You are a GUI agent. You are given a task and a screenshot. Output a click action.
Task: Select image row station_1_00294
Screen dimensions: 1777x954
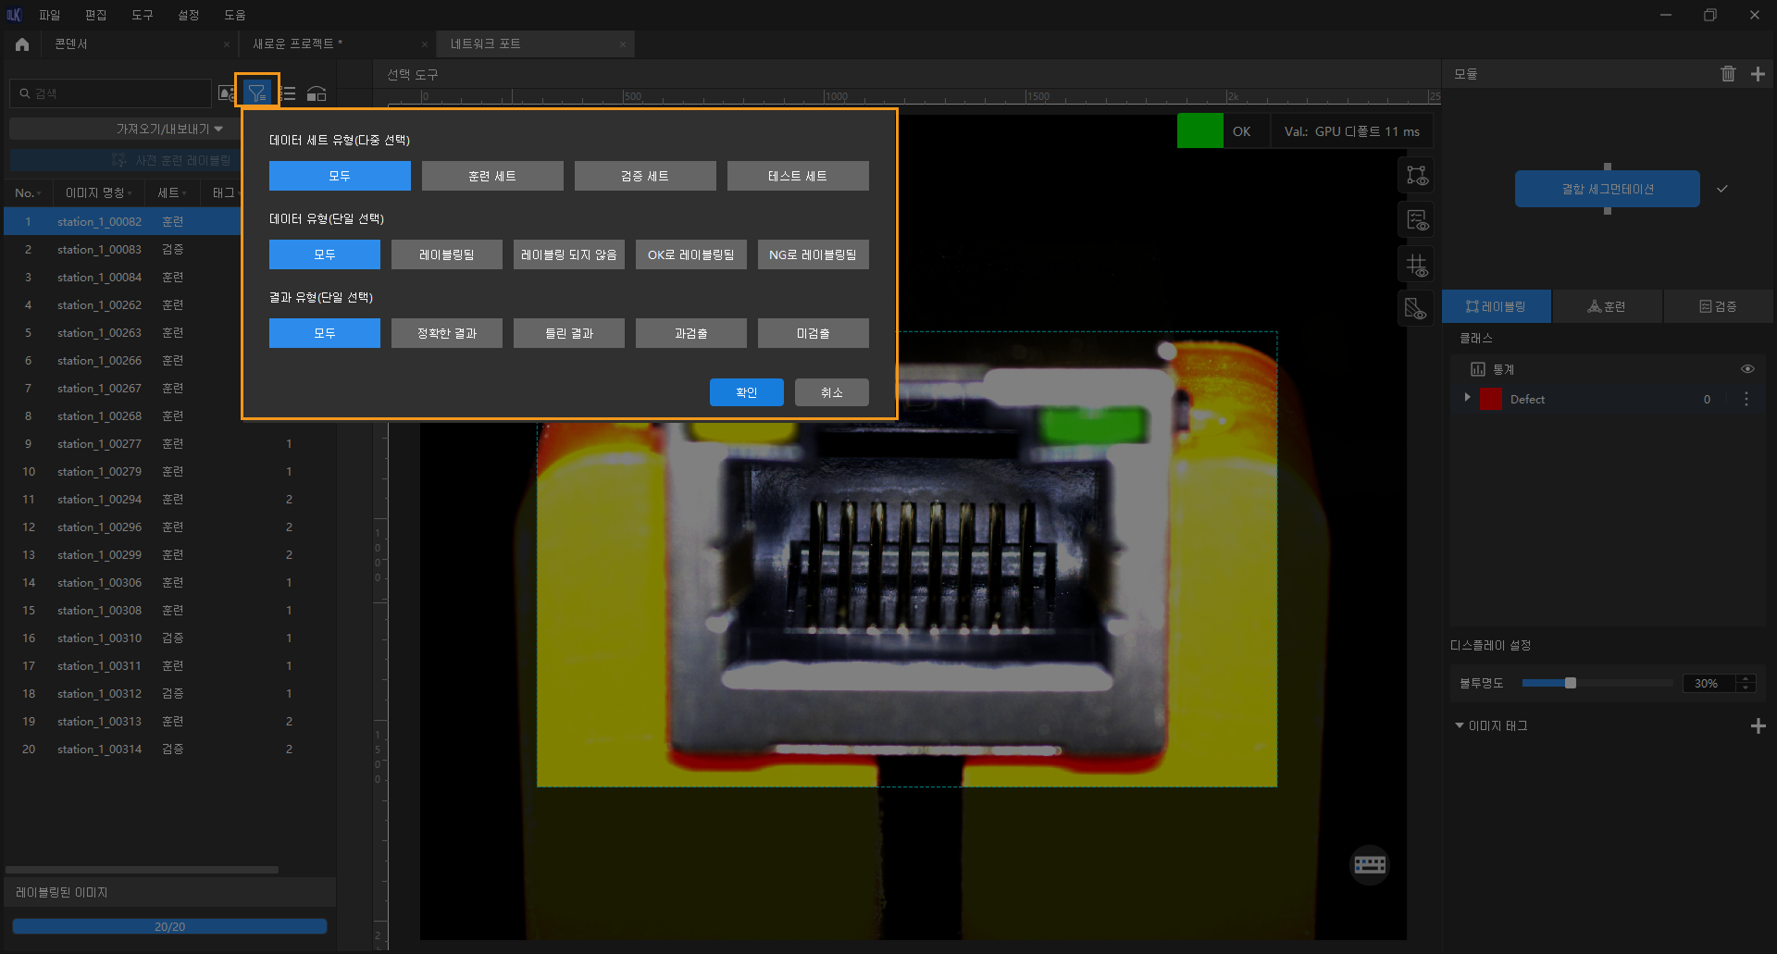click(169, 500)
